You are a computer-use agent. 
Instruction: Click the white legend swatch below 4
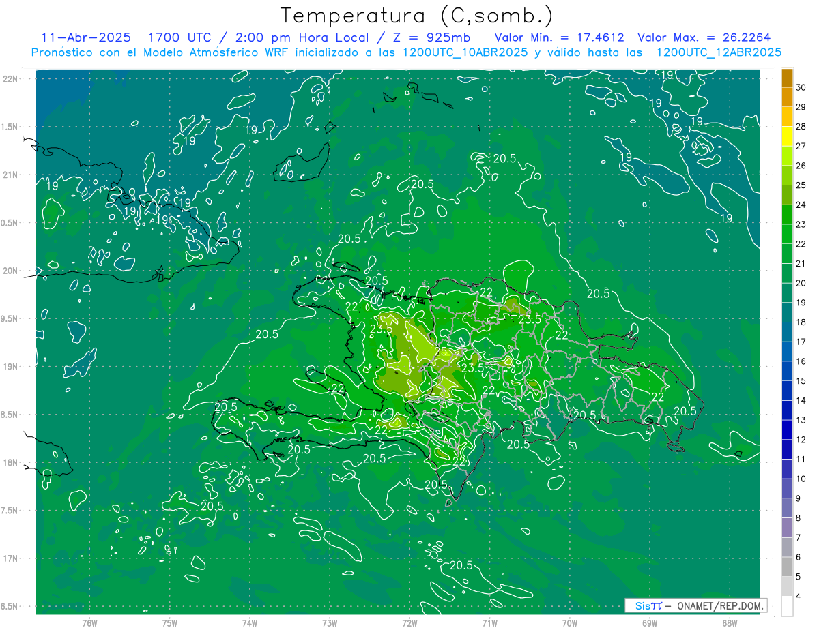[787, 605]
